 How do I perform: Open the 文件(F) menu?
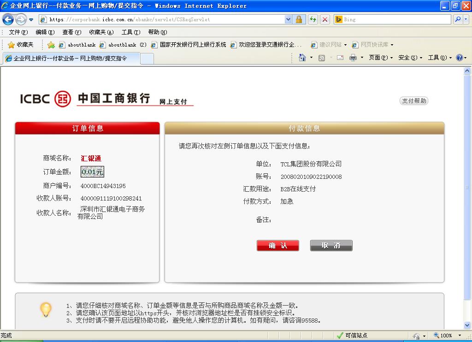coord(18,32)
